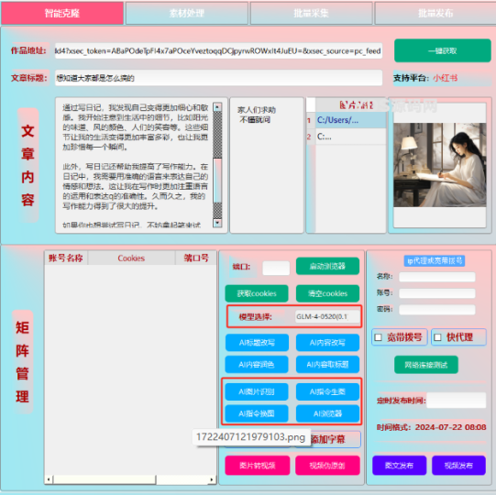Click account table left scroll arrow
The height and width of the screenshot is (495, 496).
point(49,479)
